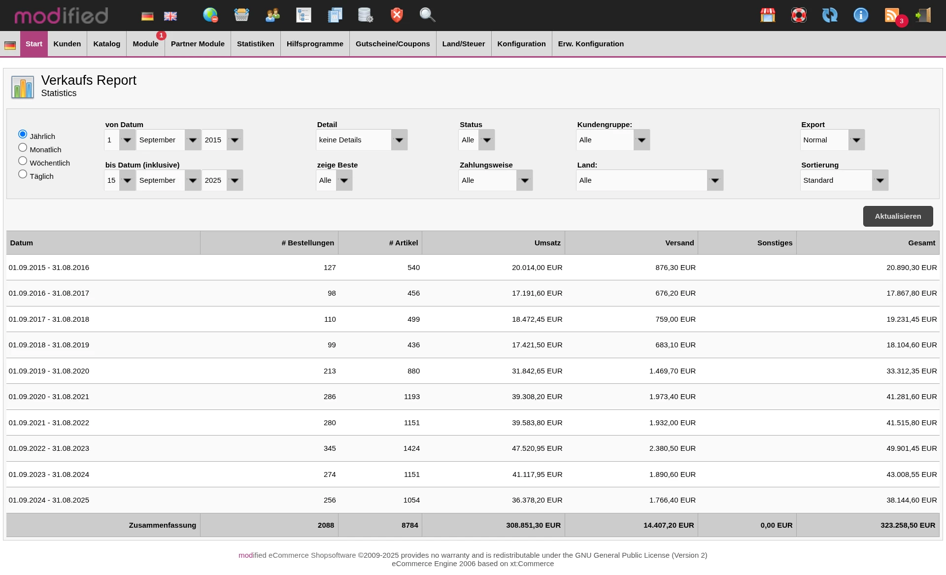This screenshot has height=575, width=946.
Task: Expand the Zahlungsweise dropdown
Action: point(496,180)
